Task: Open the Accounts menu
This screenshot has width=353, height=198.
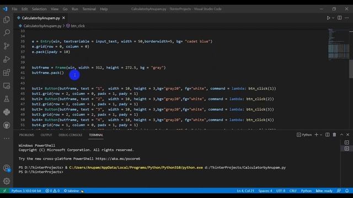Action: 7,168
